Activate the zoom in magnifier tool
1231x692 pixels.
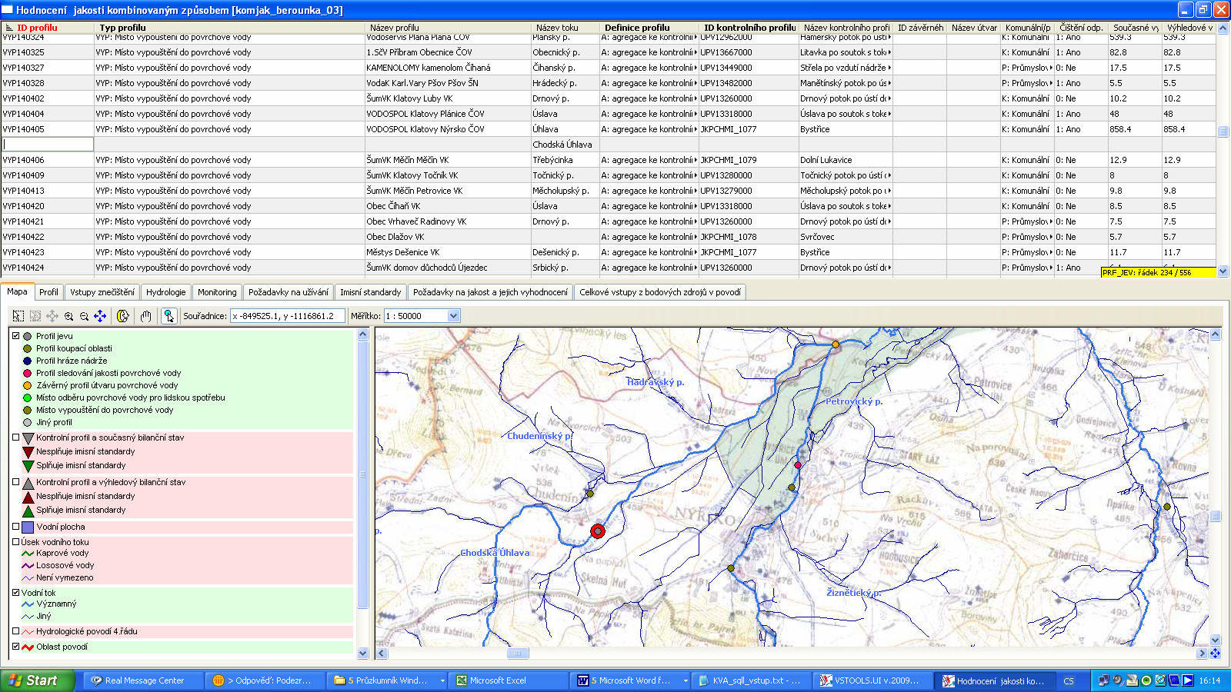(69, 316)
